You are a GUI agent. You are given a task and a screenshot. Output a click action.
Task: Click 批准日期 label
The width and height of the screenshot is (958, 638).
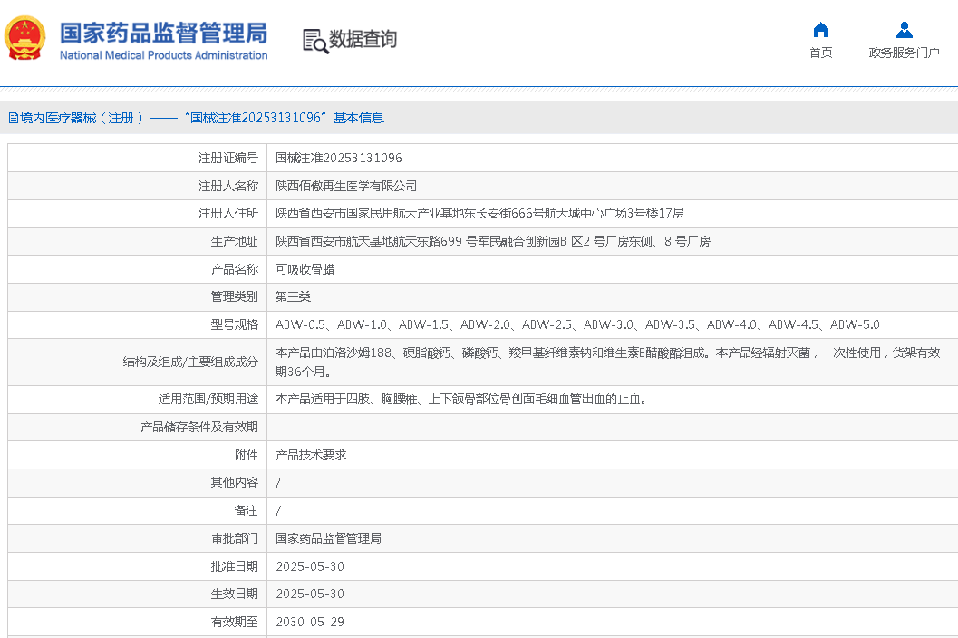click(x=234, y=566)
